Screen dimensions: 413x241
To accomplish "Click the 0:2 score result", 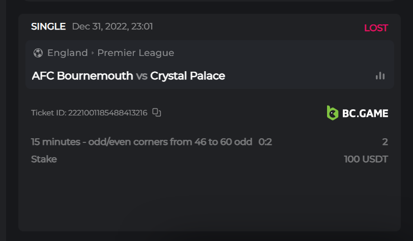I will 265,142.
